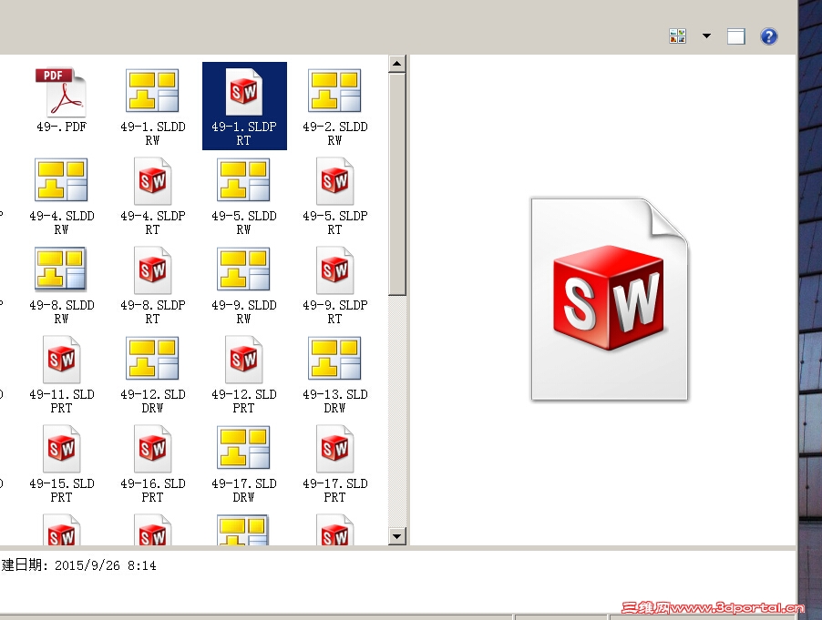The height and width of the screenshot is (620, 822).
Task: Open the 49-.PDF file icon
Action: pos(61,93)
